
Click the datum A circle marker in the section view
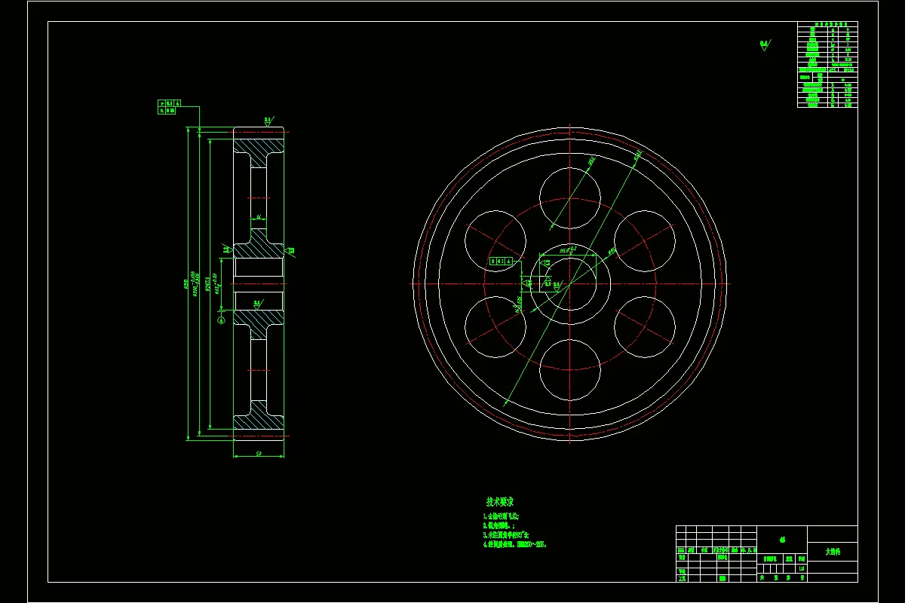click(221, 320)
